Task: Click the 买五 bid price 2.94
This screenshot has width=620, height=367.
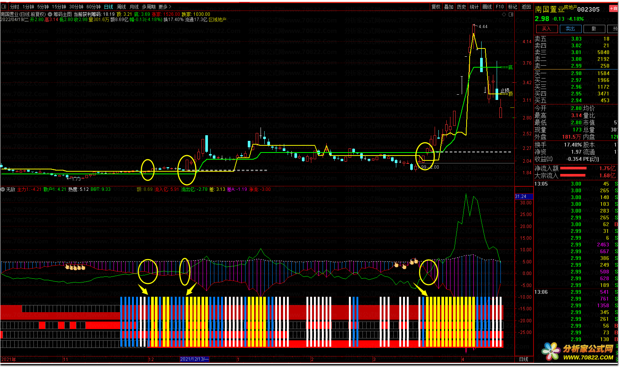Action: pyautogui.click(x=576, y=100)
